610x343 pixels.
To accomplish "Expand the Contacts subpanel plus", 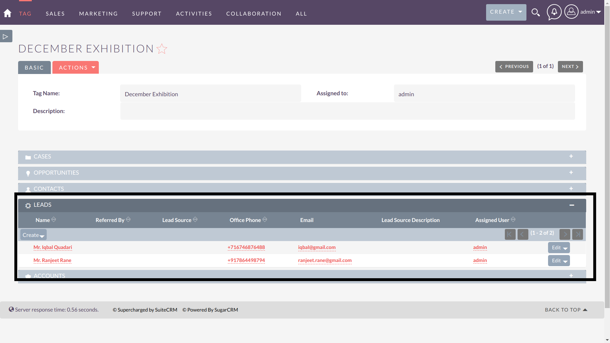I will point(571,189).
